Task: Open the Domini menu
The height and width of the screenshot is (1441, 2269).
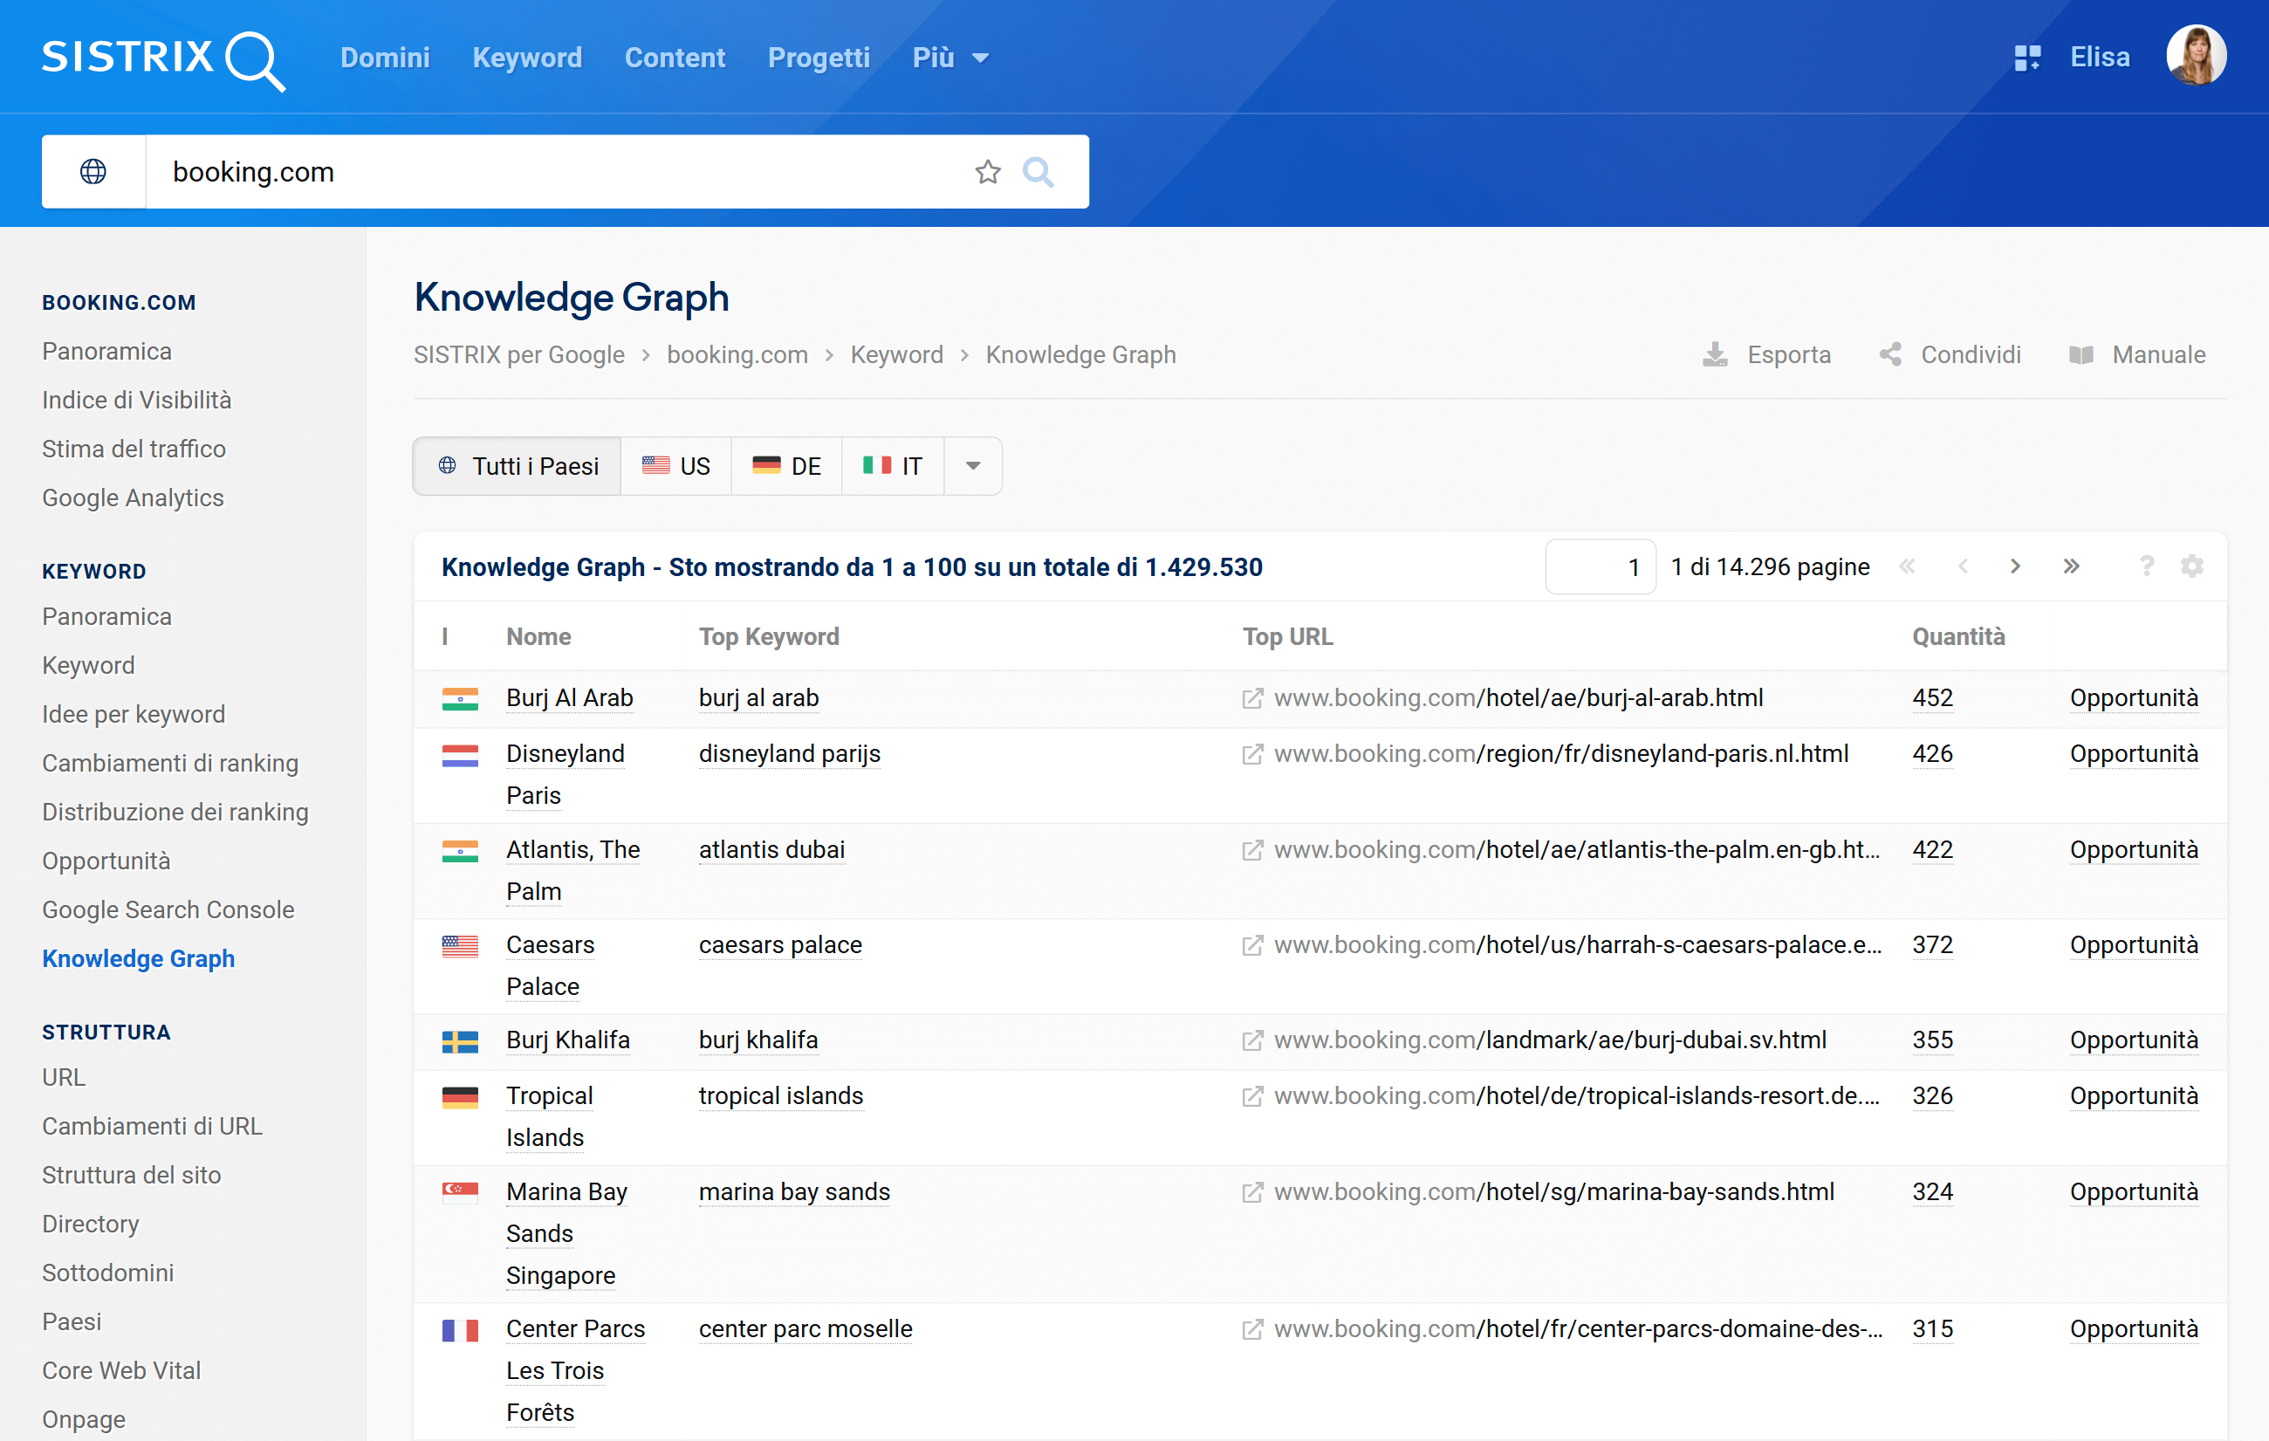Action: (x=385, y=58)
